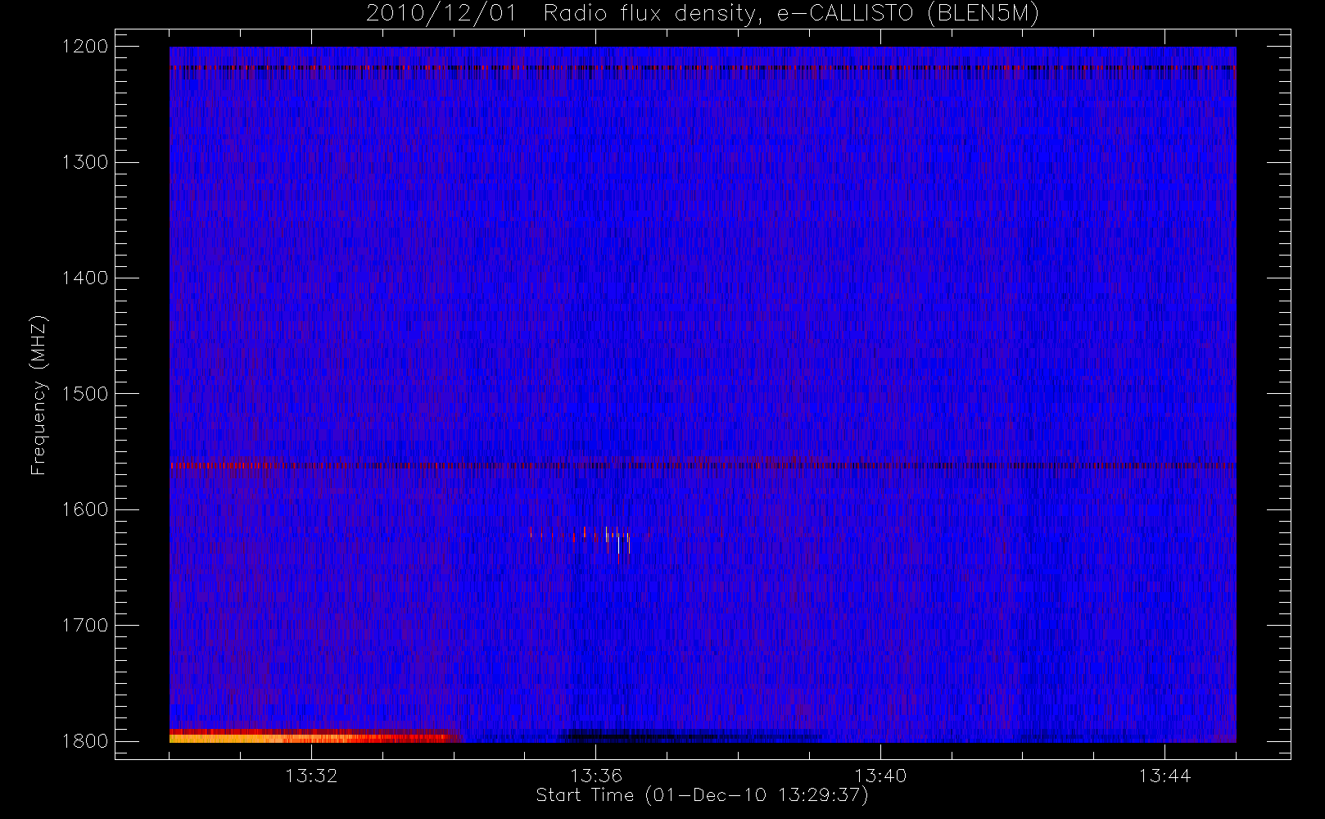The image size is (1325, 819).
Task: Click the red interference line near 1560 MHz
Action: 703,465
